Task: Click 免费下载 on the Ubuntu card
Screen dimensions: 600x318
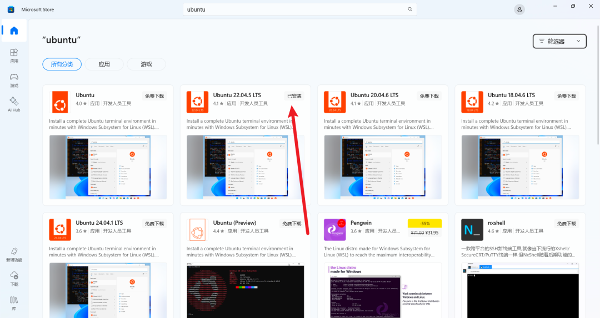Action: 154,96
